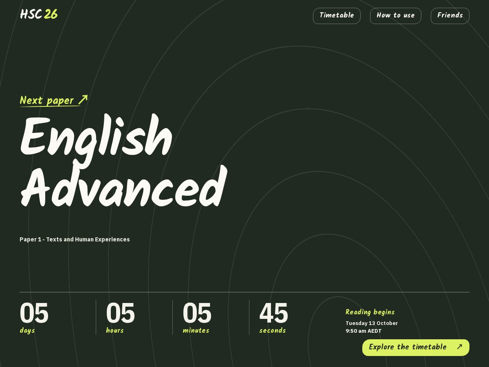Open the HSC 26 home logo
Viewport: 489px width, 367px height.
(39, 15)
